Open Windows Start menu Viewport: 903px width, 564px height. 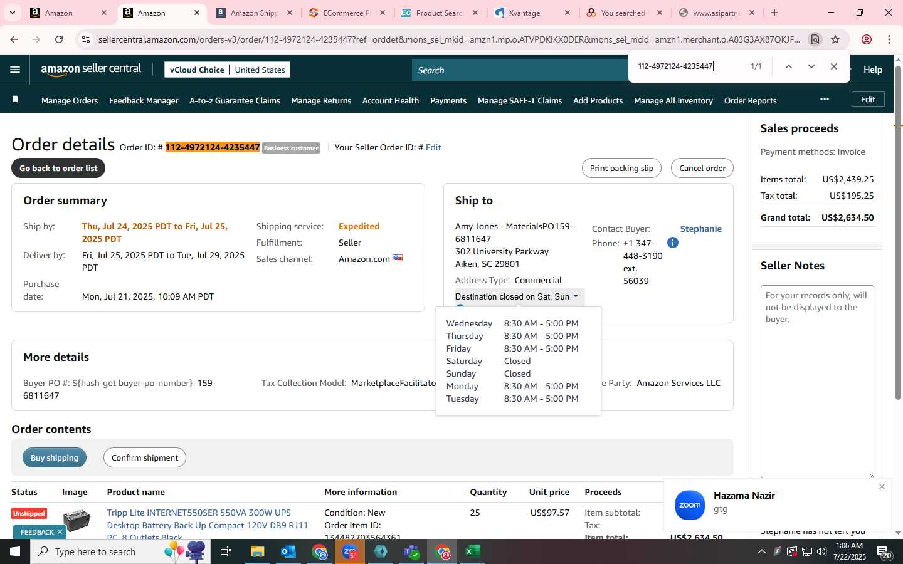click(15, 551)
